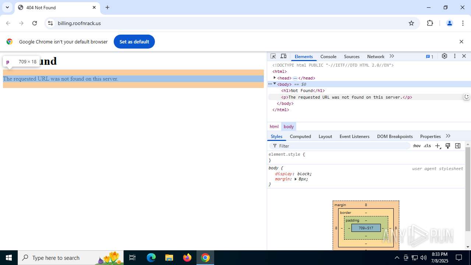Collapse the body element node

coord(275,84)
